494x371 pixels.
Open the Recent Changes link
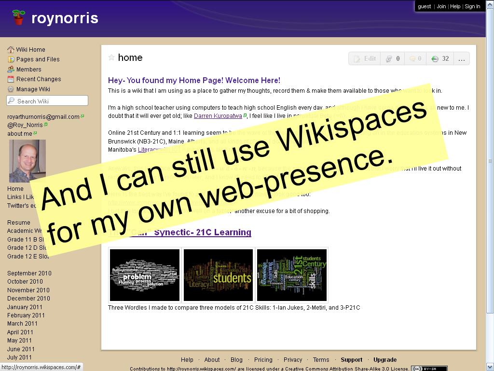(39, 79)
